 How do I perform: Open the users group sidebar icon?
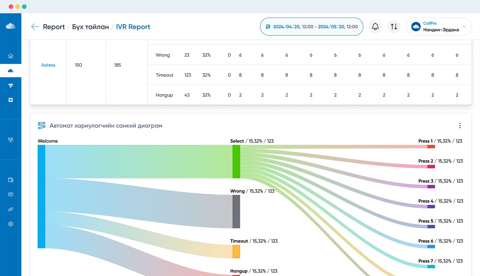point(11,140)
